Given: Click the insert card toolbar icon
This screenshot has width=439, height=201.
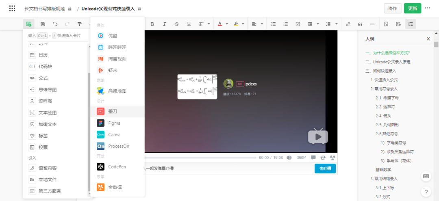Looking at the screenshot, I should pos(28,24).
